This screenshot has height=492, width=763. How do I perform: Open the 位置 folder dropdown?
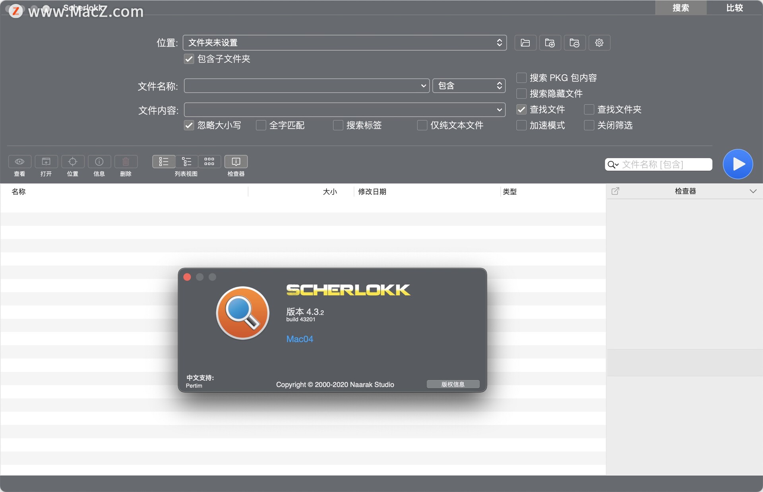[x=344, y=43]
